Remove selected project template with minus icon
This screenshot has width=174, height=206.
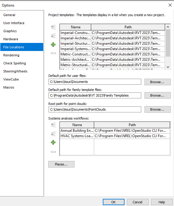[x=53, y=53]
